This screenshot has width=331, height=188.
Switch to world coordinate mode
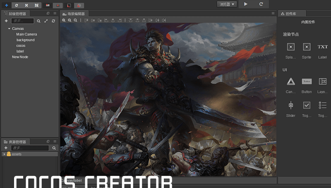coord(79,5)
